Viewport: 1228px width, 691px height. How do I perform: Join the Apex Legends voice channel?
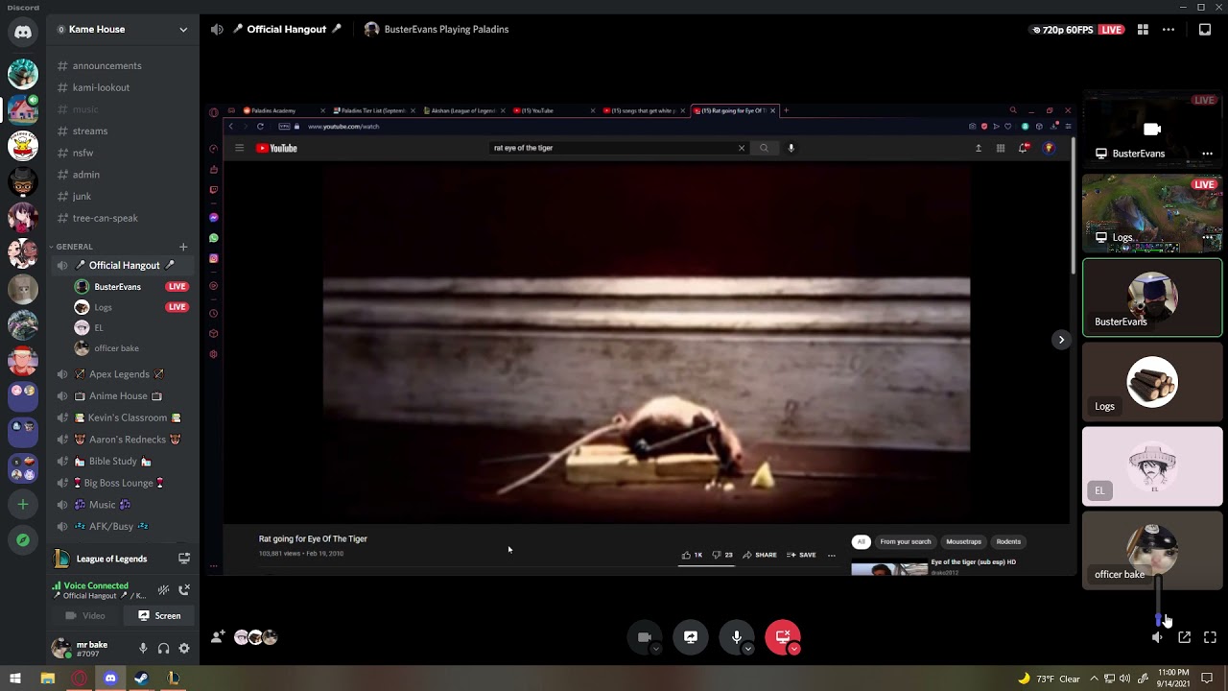coord(123,374)
